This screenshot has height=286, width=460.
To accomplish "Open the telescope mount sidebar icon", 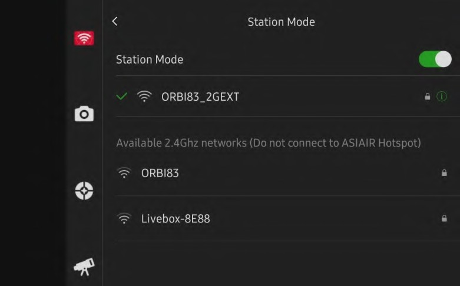I will (x=84, y=267).
